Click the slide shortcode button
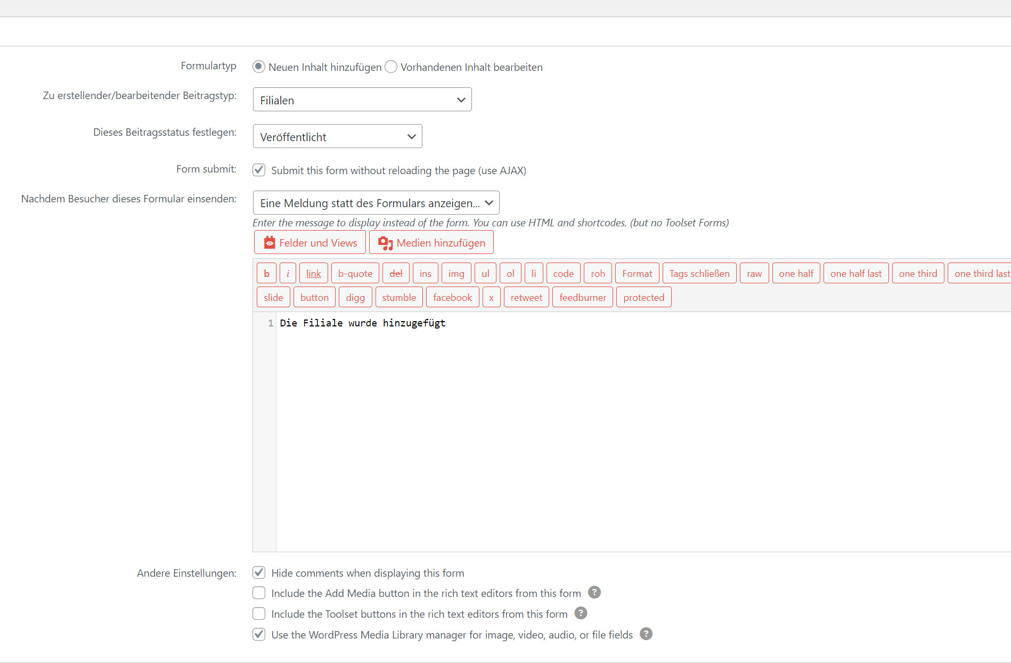The width and height of the screenshot is (1011, 663). (x=273, y=297)
